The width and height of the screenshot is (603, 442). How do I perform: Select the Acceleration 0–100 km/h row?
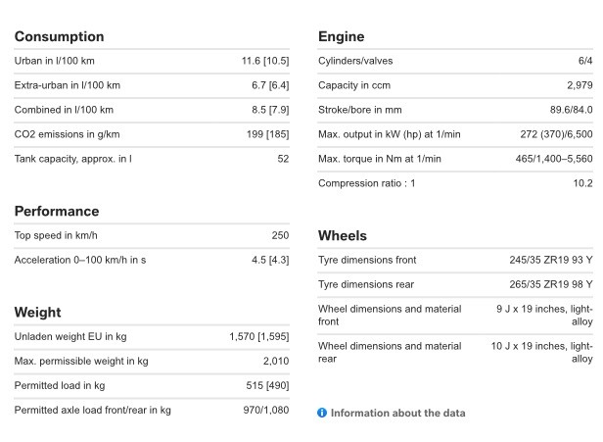click(x=152, y=260)
